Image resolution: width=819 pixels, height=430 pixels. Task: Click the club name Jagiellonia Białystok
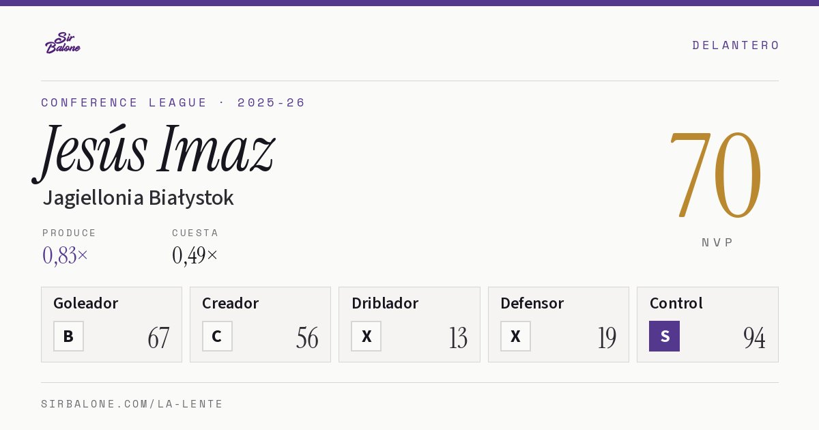coord(138,198)
